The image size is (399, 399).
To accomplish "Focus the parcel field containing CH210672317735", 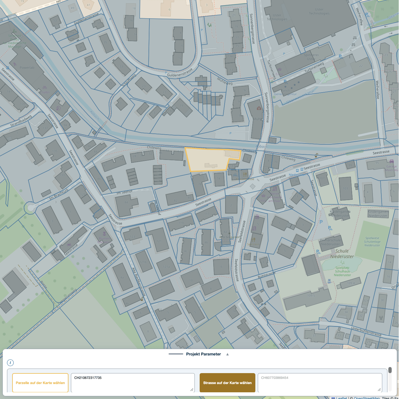I will pos(133,383).
